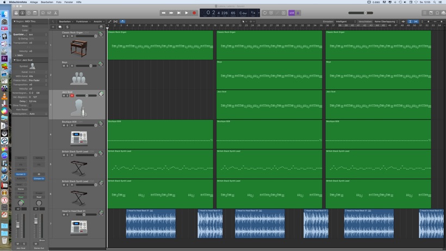
Task: Click the duplicate track button
Action: point(60,27)
